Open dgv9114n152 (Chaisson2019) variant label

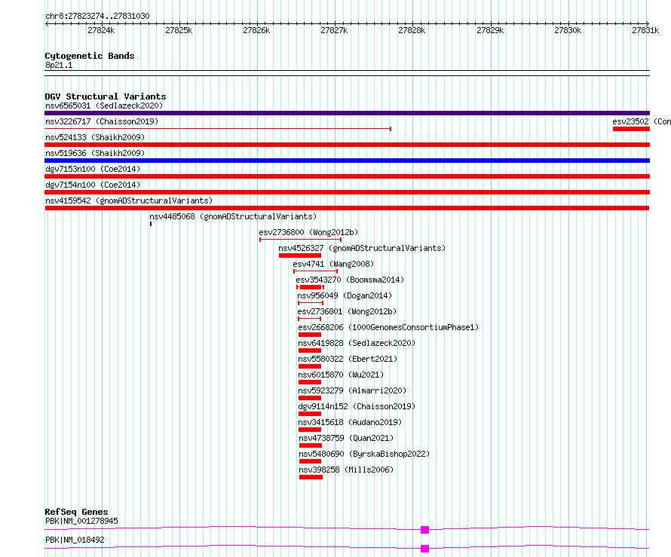point(357,406)
